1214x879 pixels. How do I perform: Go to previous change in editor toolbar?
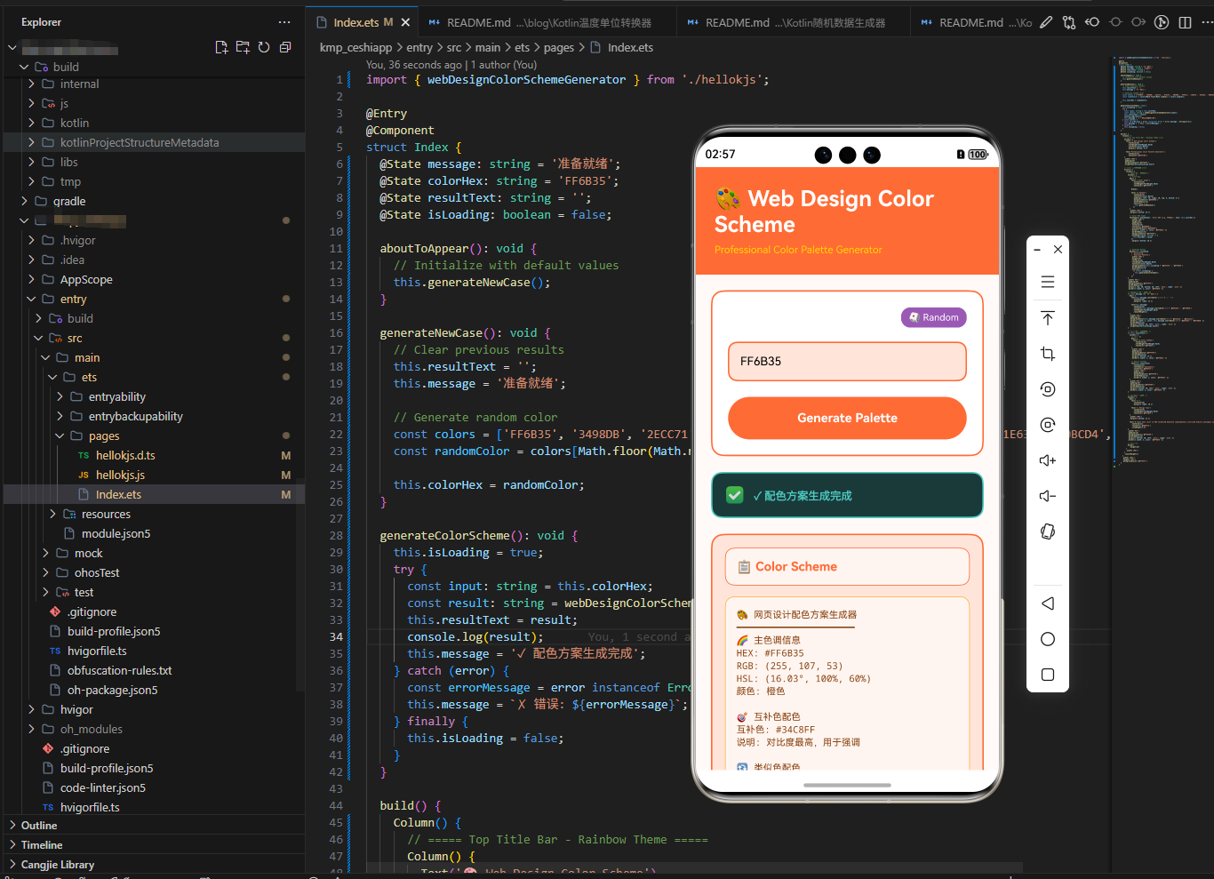[1092, 22]
